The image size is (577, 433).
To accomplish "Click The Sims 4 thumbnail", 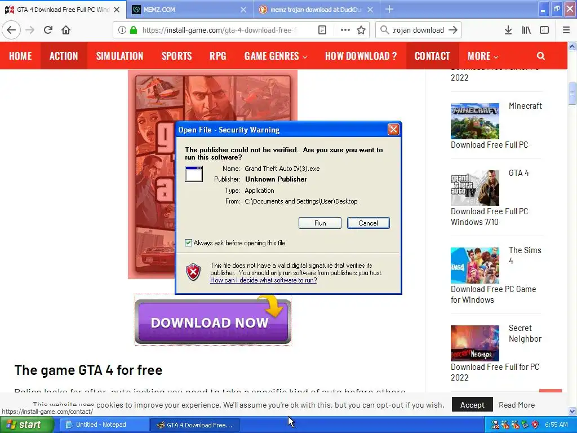I will (x=474, y=266).
